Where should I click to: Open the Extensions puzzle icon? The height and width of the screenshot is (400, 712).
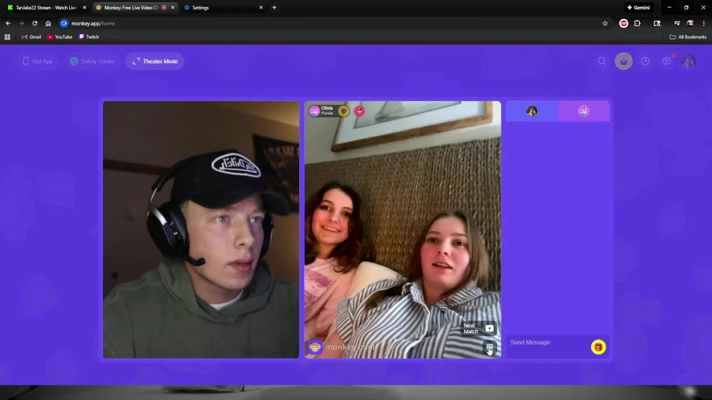click(637, 23)
